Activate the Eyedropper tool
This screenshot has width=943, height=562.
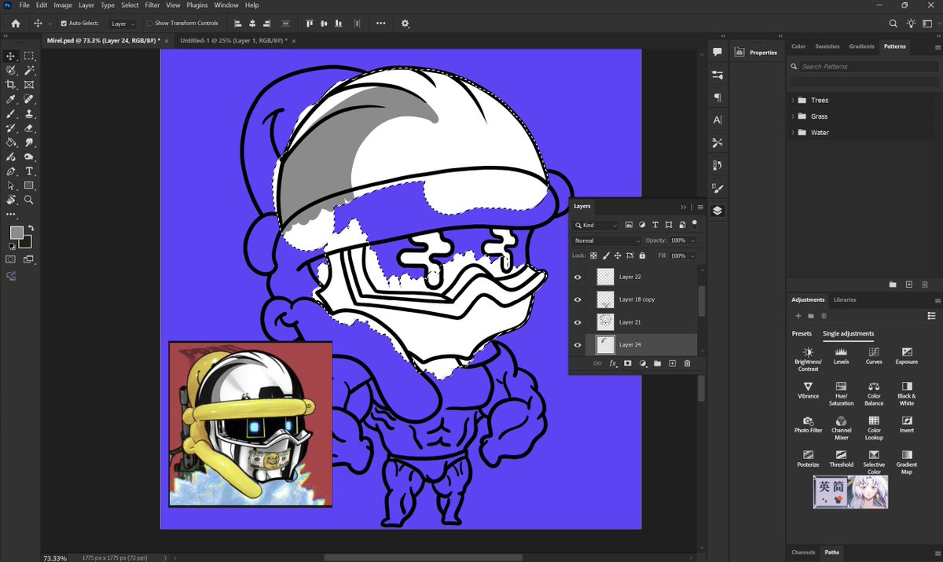tap(11, 99)
